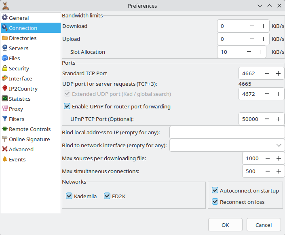Decrease the UPnP TCP Port value
Image resolution: width=285 pixels, height=235 pixels.
coord(267,119)
